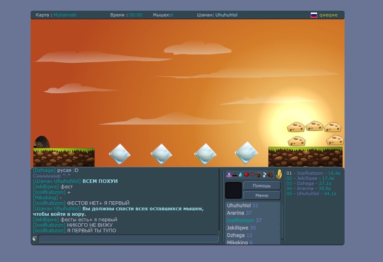Image resolution: width=383 pixels, height=262 pixels.
Task: Focus the chat message input field
Action: [128, 239]
